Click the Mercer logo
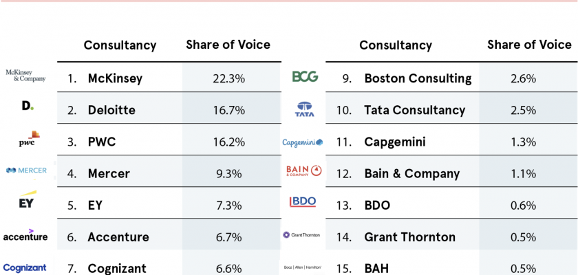Screen dimensions: 578x275 coord(26,170)
